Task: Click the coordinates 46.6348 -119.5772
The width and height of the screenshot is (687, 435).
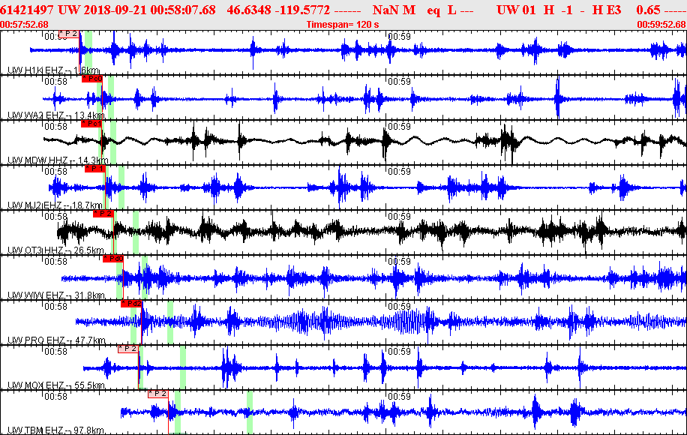Action: 278,10
